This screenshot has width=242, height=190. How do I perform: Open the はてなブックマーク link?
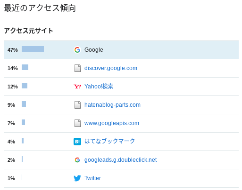pos(109,141)
